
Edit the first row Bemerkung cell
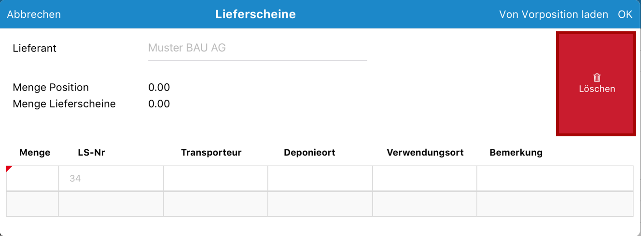pos(555,179)
